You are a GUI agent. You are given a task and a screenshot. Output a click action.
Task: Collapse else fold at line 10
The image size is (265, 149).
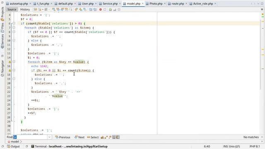click(x=14, y=41)
